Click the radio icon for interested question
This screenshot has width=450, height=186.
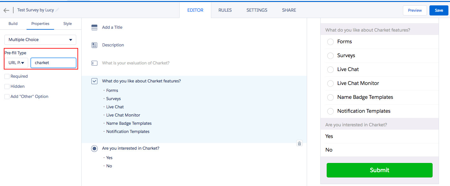tap(94, 148)
